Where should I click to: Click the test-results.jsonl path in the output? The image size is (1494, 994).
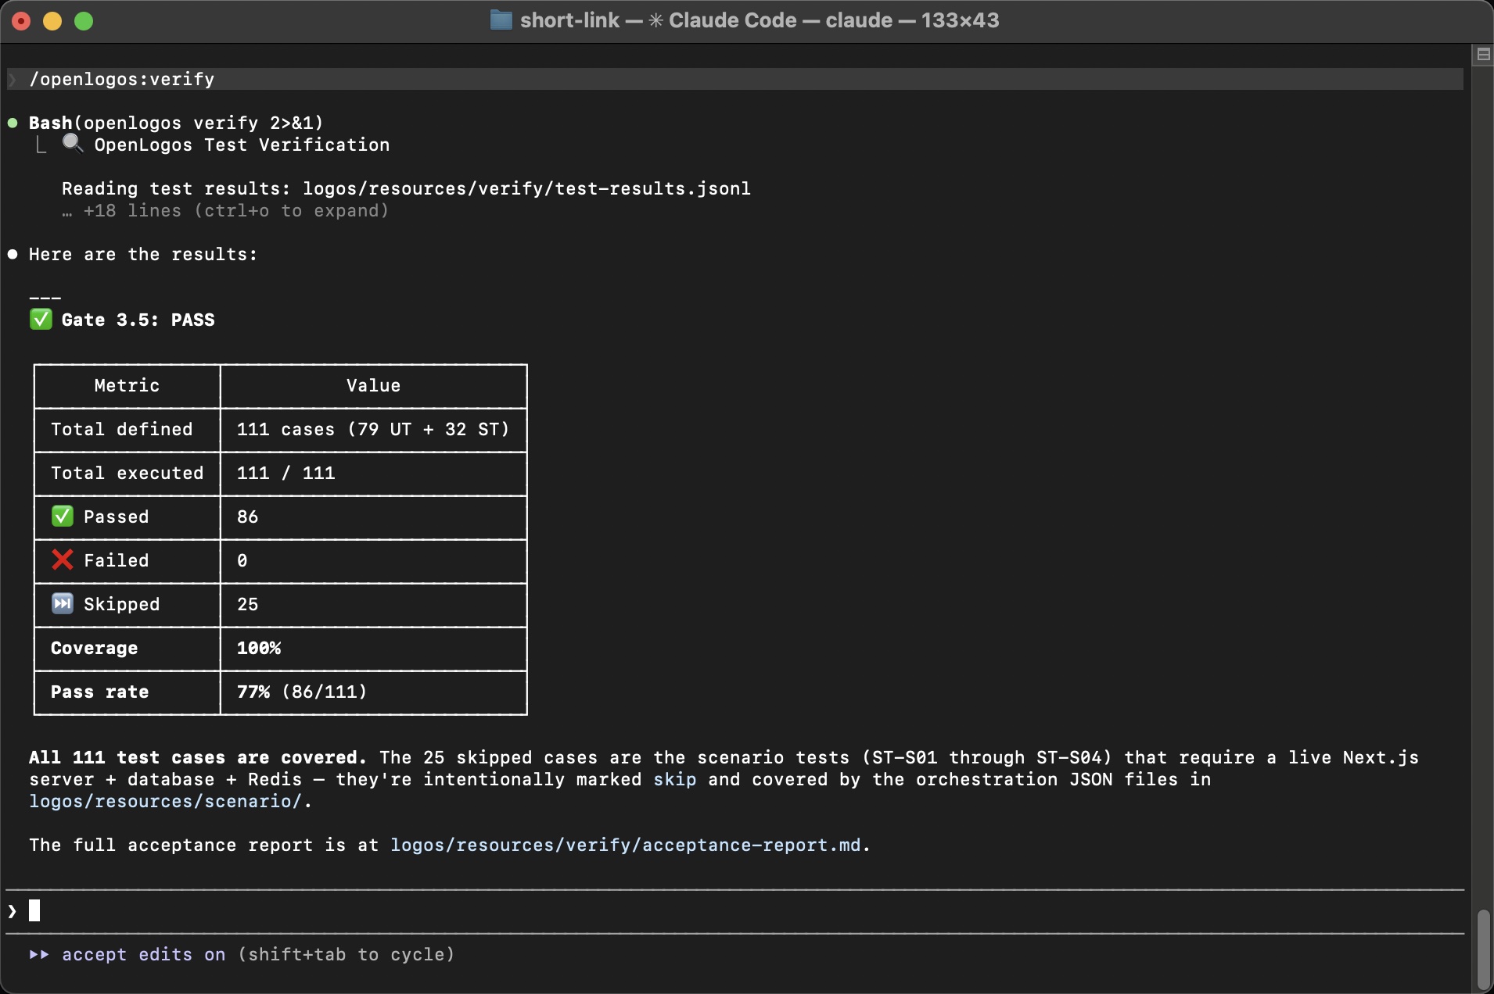pos(526,188)
